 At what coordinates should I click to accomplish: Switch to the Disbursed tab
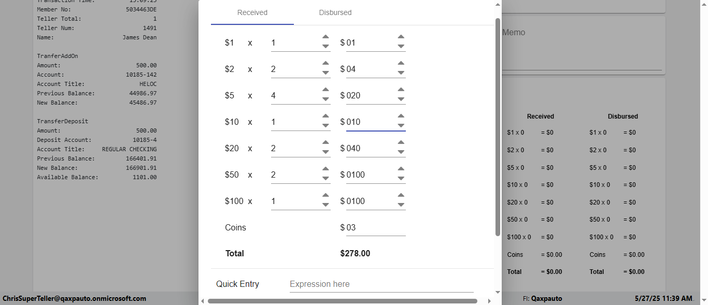pos(335,12)
